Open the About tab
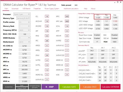The height and width of the screenshot is (92, 123). point(93,9)
